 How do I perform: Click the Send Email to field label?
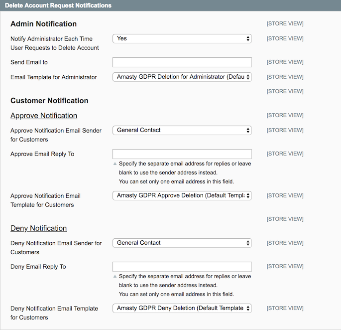(29, 62)
